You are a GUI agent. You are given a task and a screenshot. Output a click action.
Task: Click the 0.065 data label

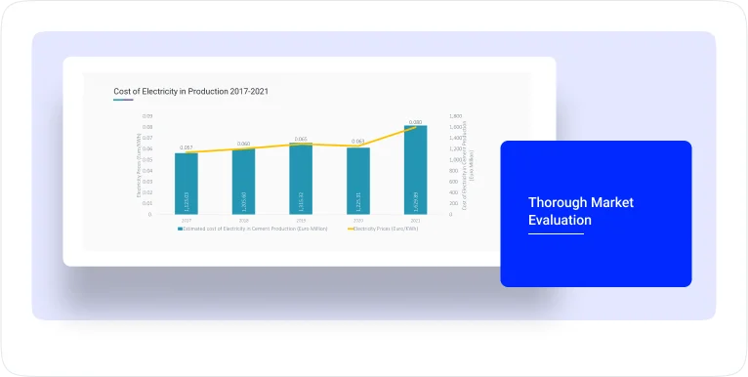click(x=301, y=139)
